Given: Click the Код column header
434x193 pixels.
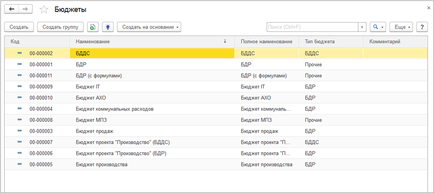Looking at the screenshot, I should [x=36, y=42].
